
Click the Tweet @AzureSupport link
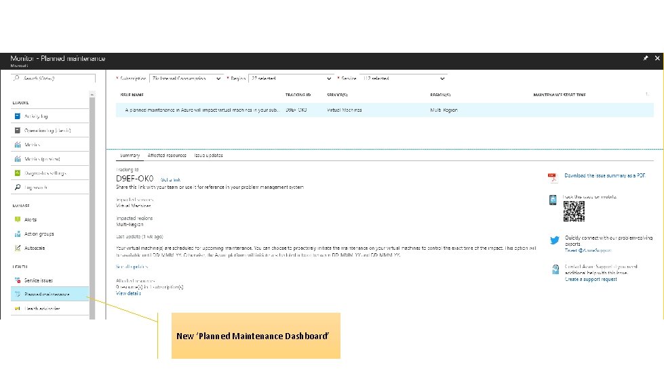(x=588, y=250)
